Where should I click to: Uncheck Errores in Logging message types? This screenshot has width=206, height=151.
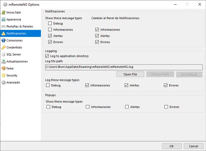(x=166, y=85)
